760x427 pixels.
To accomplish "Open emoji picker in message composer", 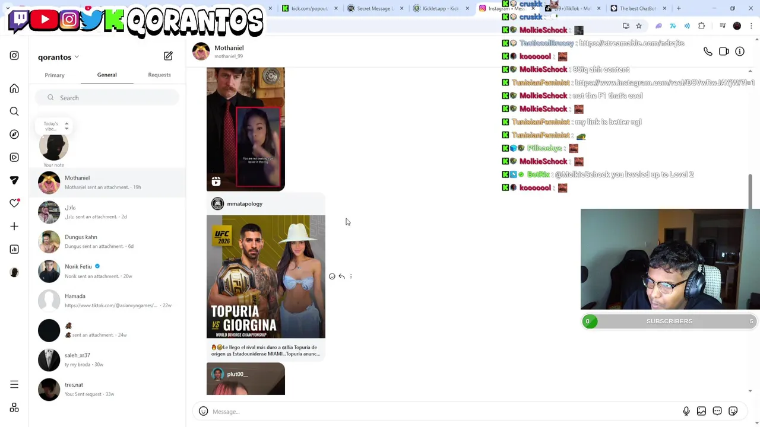I will coord(204,412).
